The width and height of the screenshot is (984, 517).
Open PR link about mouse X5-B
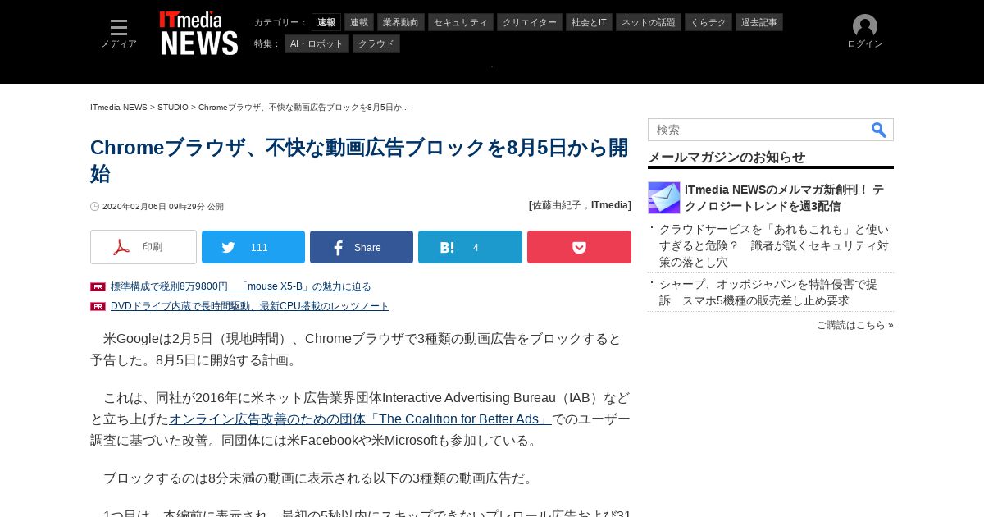[x=241, y=286]
